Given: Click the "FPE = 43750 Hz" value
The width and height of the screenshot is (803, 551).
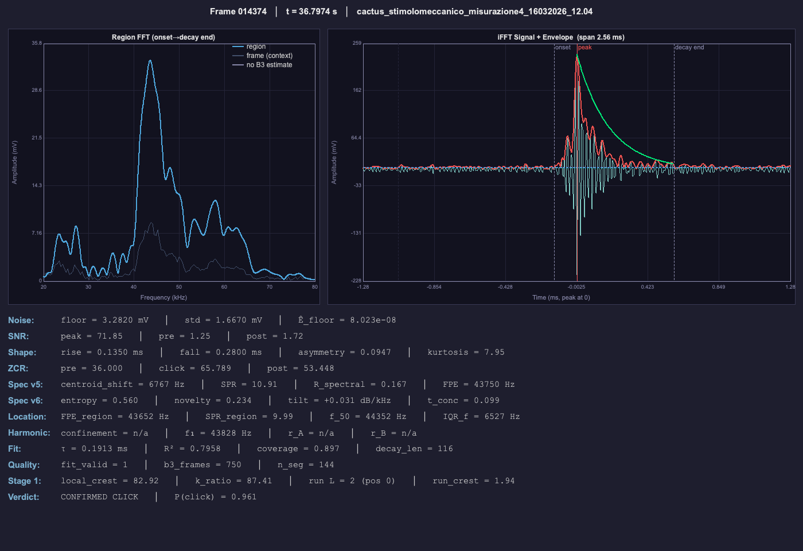Looking at the screenshot, I should (478, 385).
